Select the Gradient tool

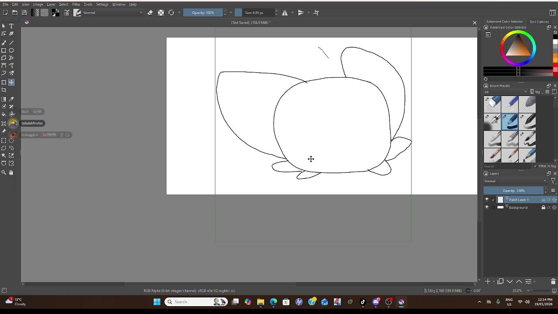pos(4,99)
